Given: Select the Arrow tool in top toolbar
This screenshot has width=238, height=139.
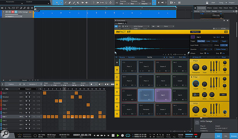Looking at the screenshot, I should 57,3.
